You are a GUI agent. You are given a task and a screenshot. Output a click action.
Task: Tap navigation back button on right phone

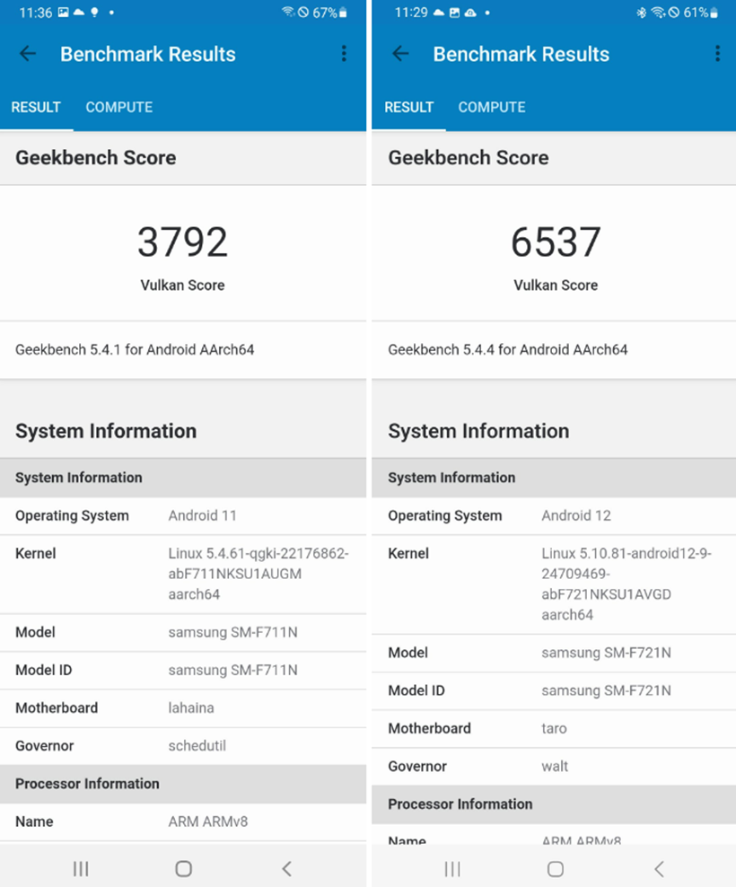tap(659, 868)
